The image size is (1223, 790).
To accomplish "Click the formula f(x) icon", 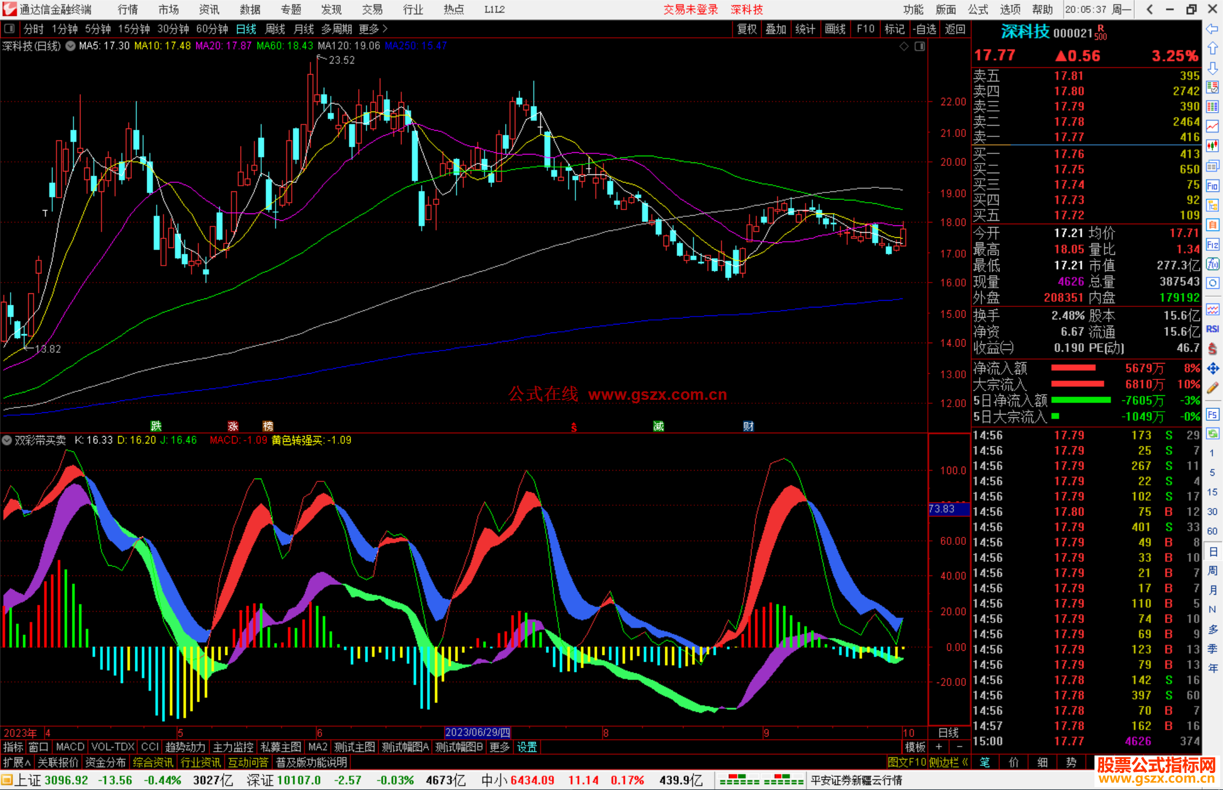I will [x=1212, y=264].
